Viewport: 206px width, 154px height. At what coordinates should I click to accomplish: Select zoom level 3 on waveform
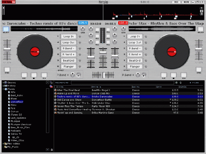[x=202, y=14]
